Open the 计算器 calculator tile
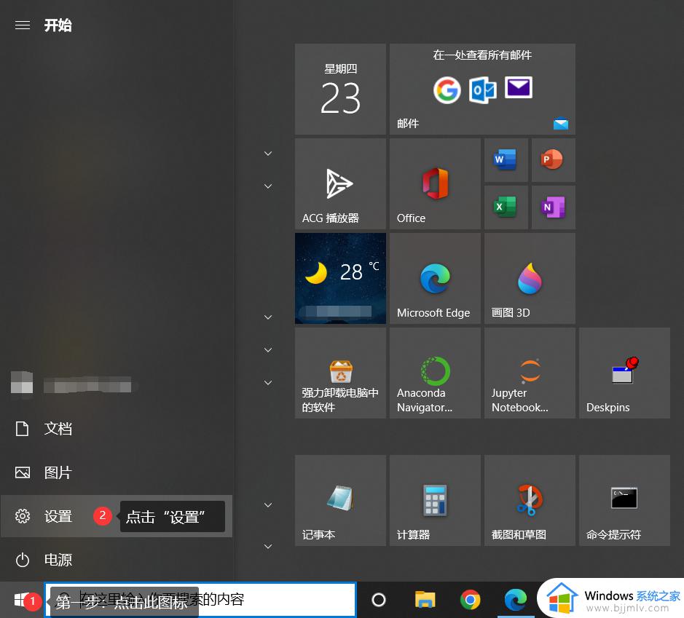The height and width of the screenshot is (618, 684). point(435,500)
